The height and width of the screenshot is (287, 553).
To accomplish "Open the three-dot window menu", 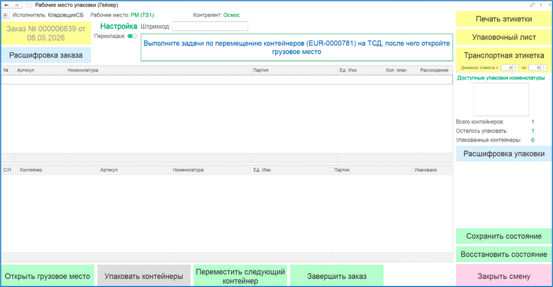I will [x=541, y=5].
